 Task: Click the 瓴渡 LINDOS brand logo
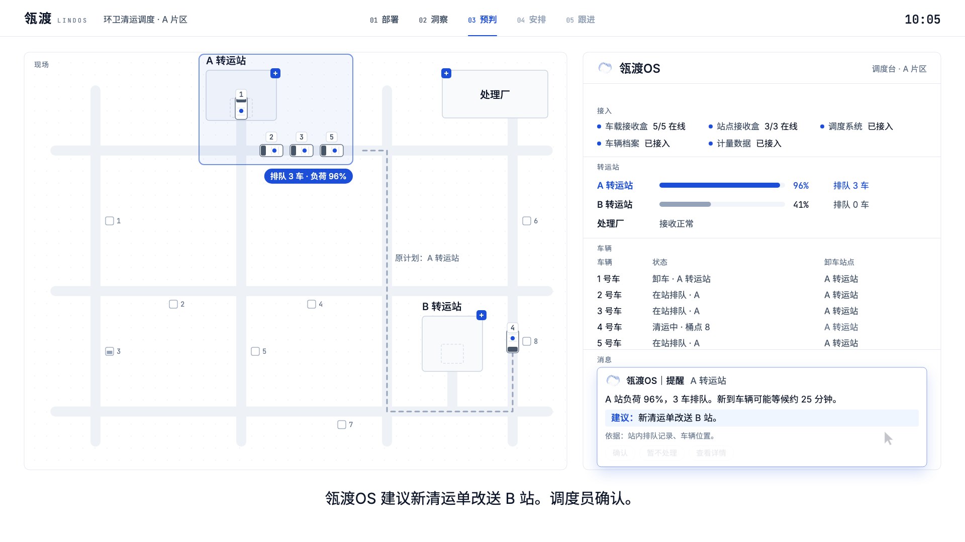point(55,19)
